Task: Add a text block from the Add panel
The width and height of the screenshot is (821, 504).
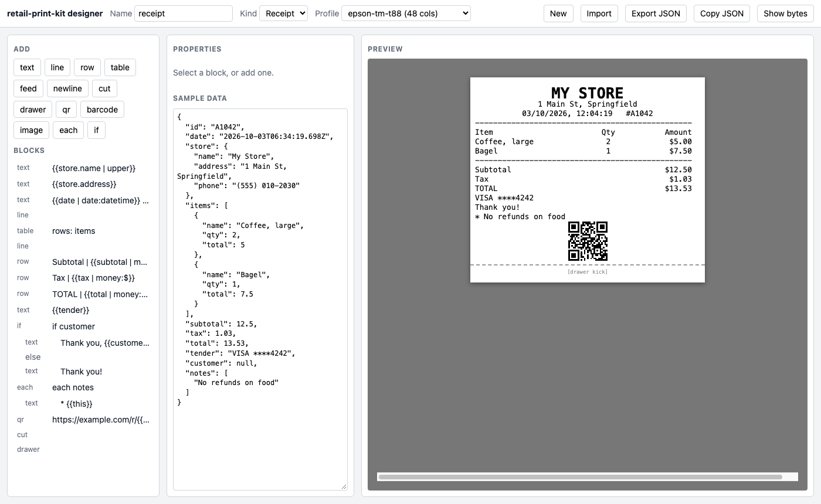Action: pos(28,67)
